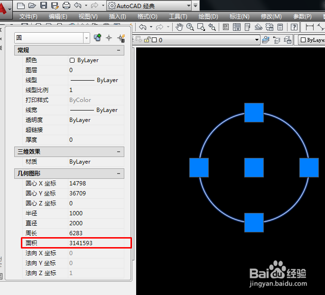
Task: Open the QuickCalc calculator icon
Action: pyautogui.click(x=280, y=27)
